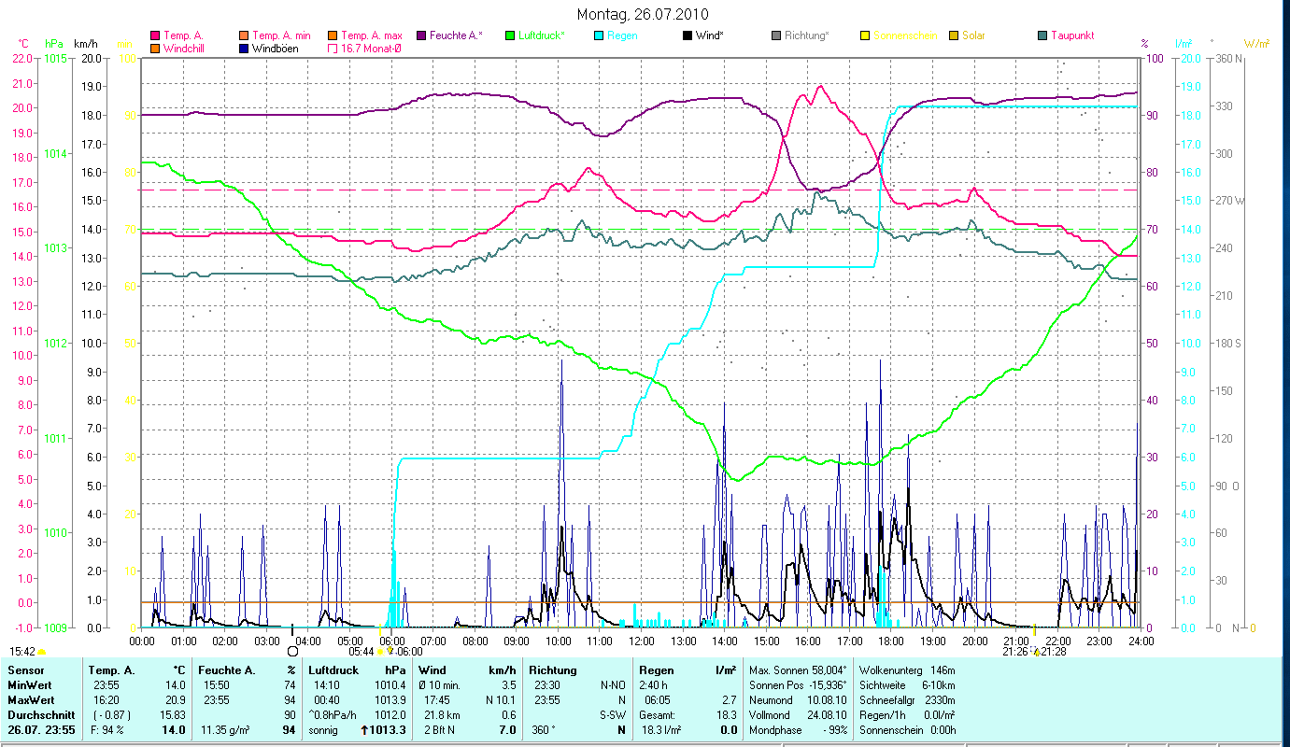Click the Sensor header in the data table

click(25, 670)
